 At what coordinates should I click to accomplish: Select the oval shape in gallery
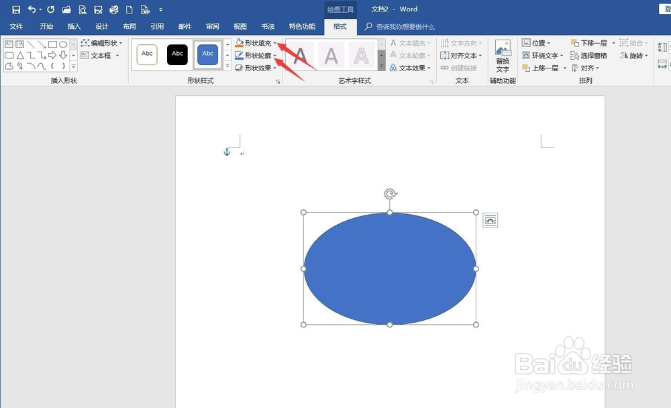(63, 44)
